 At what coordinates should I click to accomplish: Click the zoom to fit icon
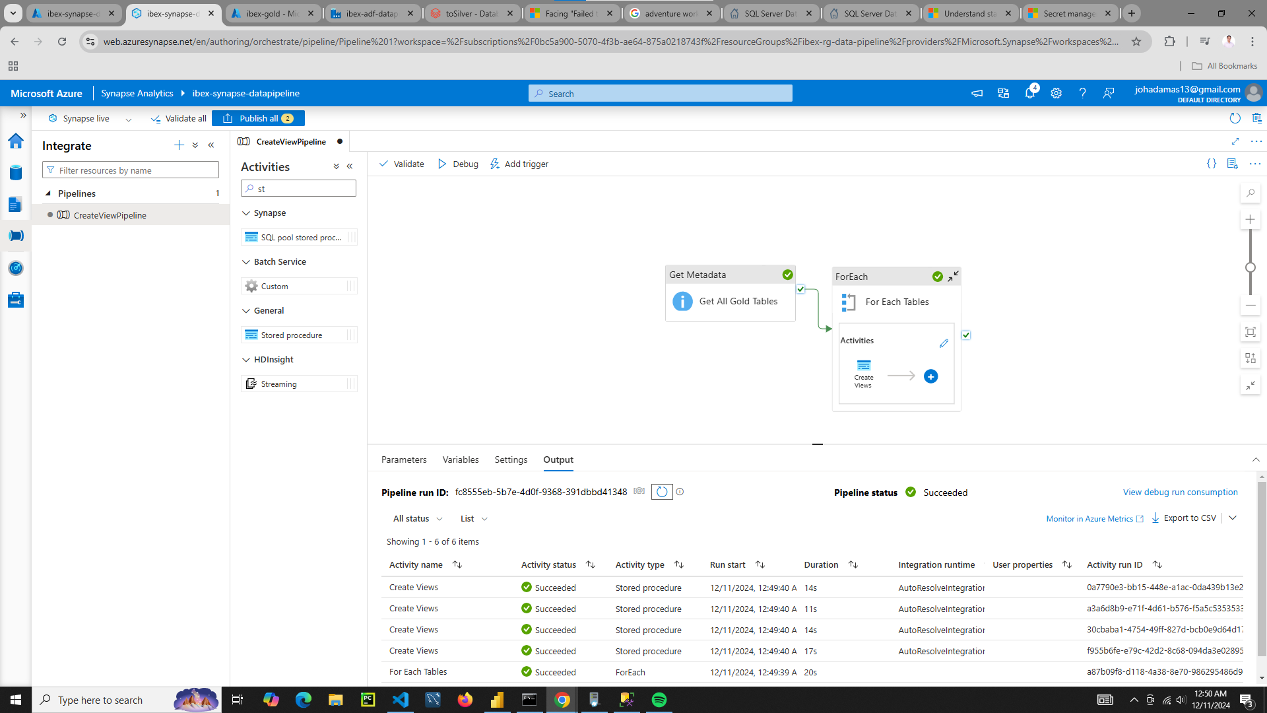pyautogui.click(x=1251, y=332)
